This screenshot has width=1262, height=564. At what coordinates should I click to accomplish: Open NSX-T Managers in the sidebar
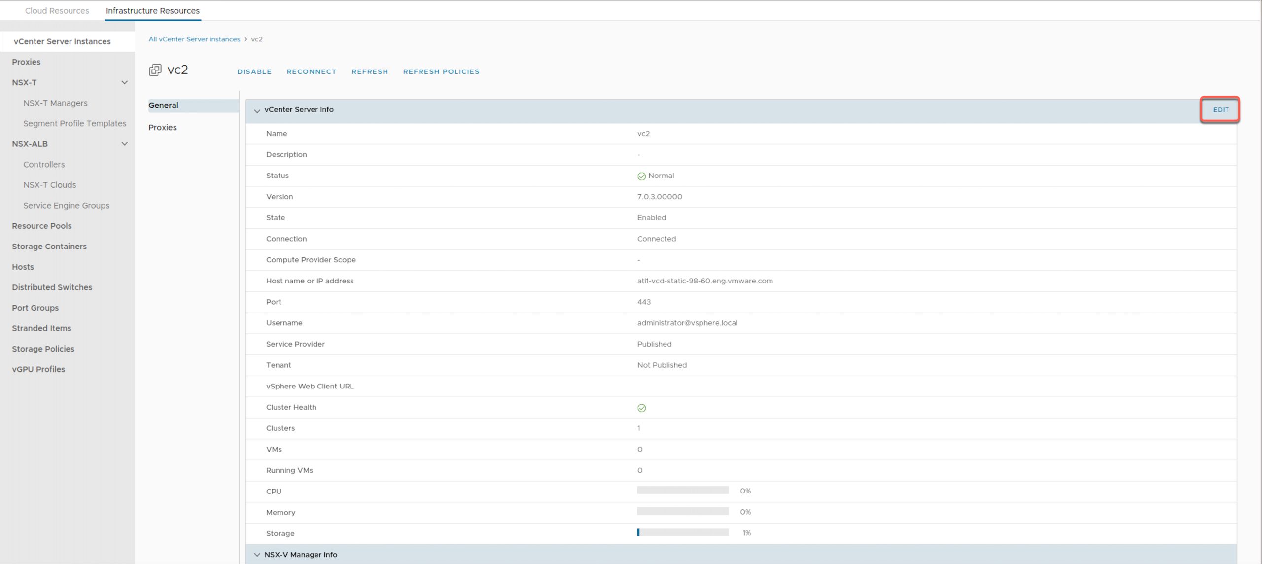pyautogui.click(x=55, y=103)
